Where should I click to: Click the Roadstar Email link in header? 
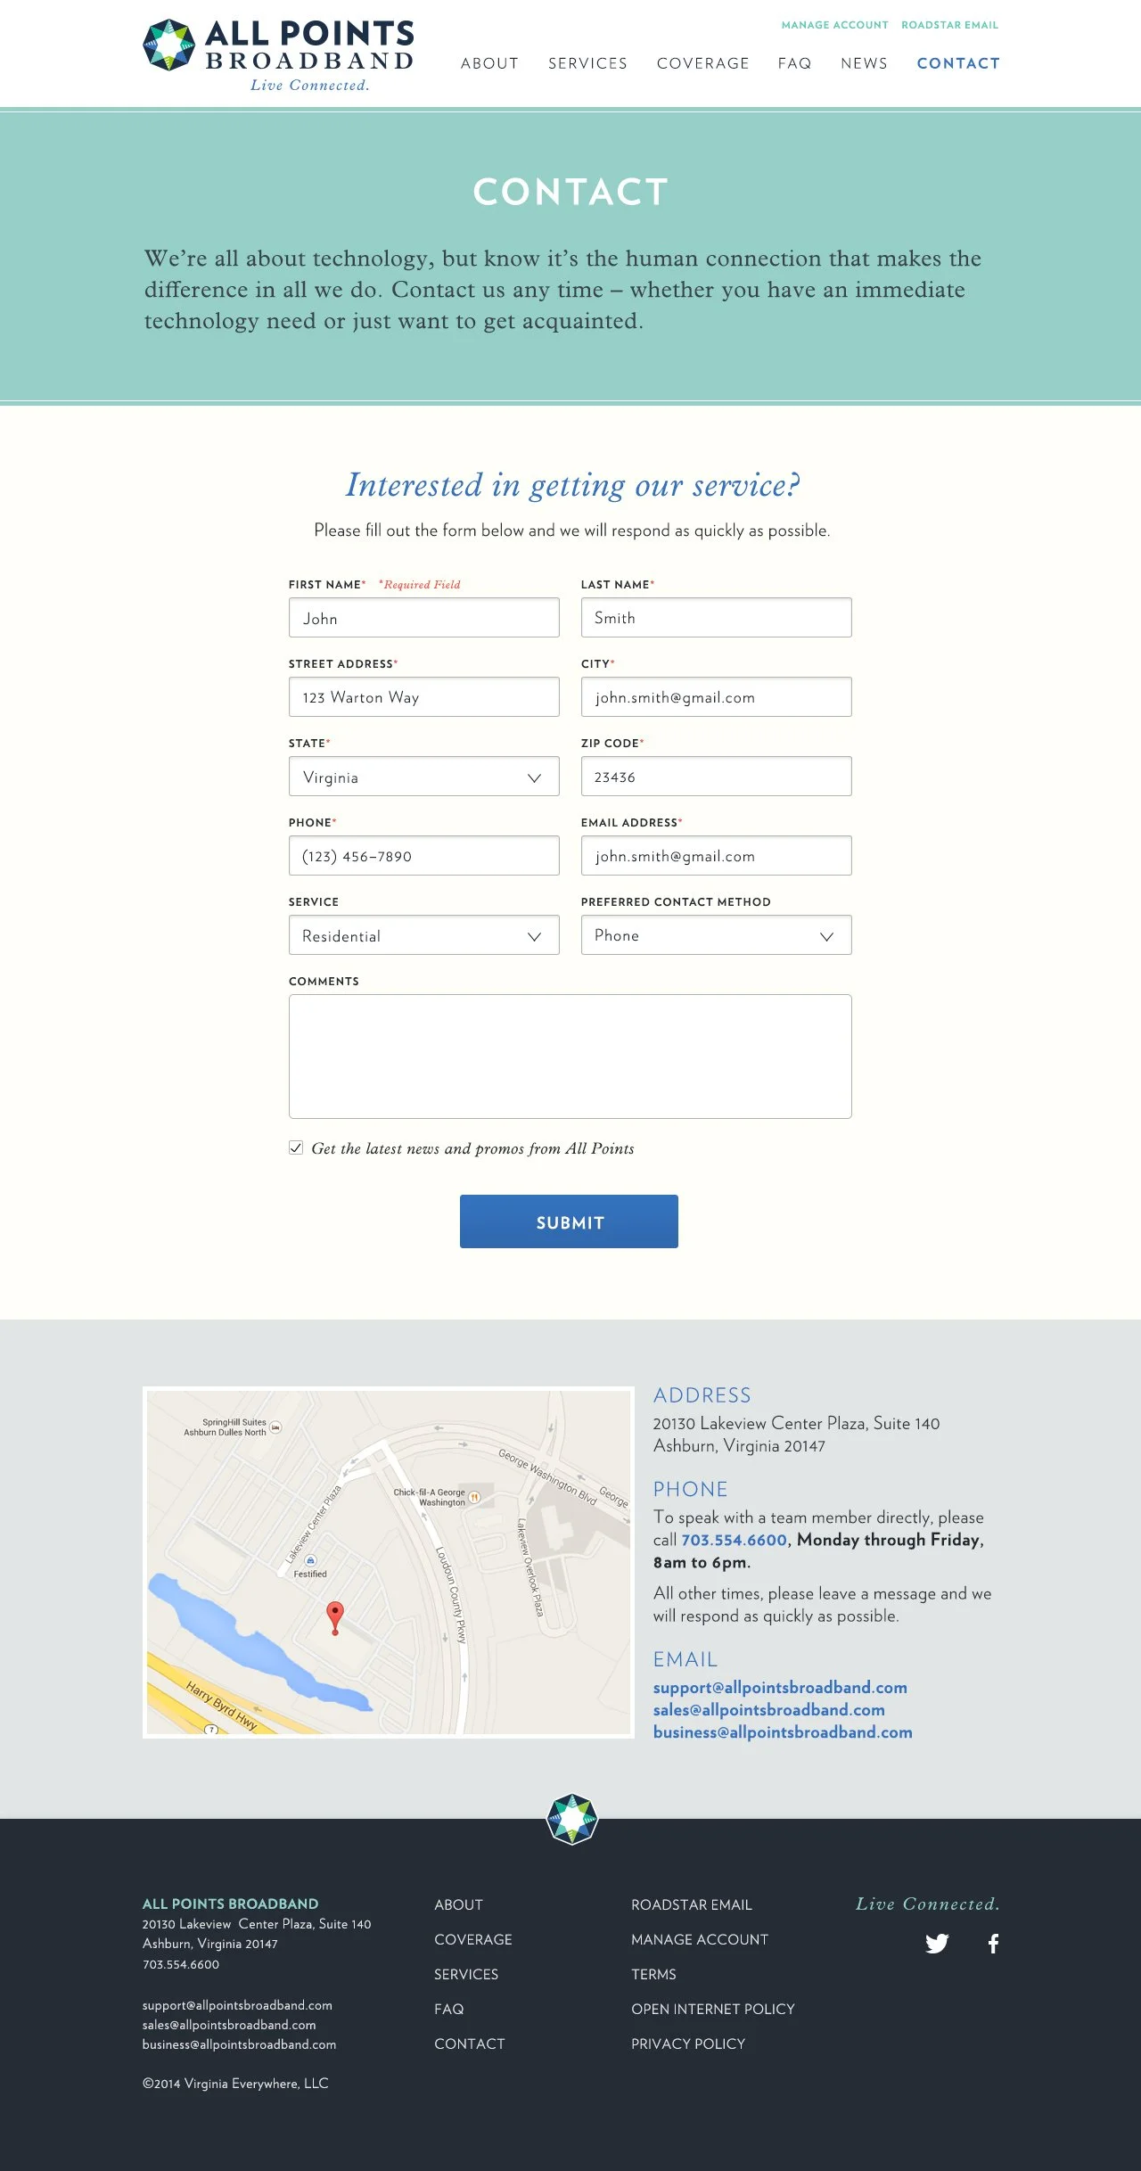(x=950, y=25)
